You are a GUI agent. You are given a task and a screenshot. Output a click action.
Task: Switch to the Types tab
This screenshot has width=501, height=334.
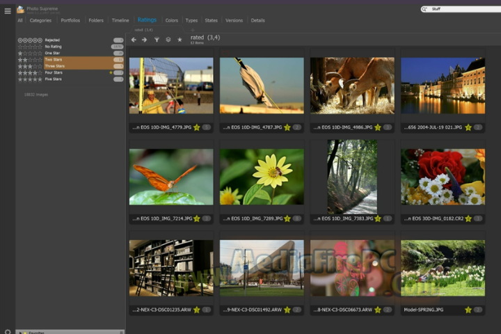point(191,20)
